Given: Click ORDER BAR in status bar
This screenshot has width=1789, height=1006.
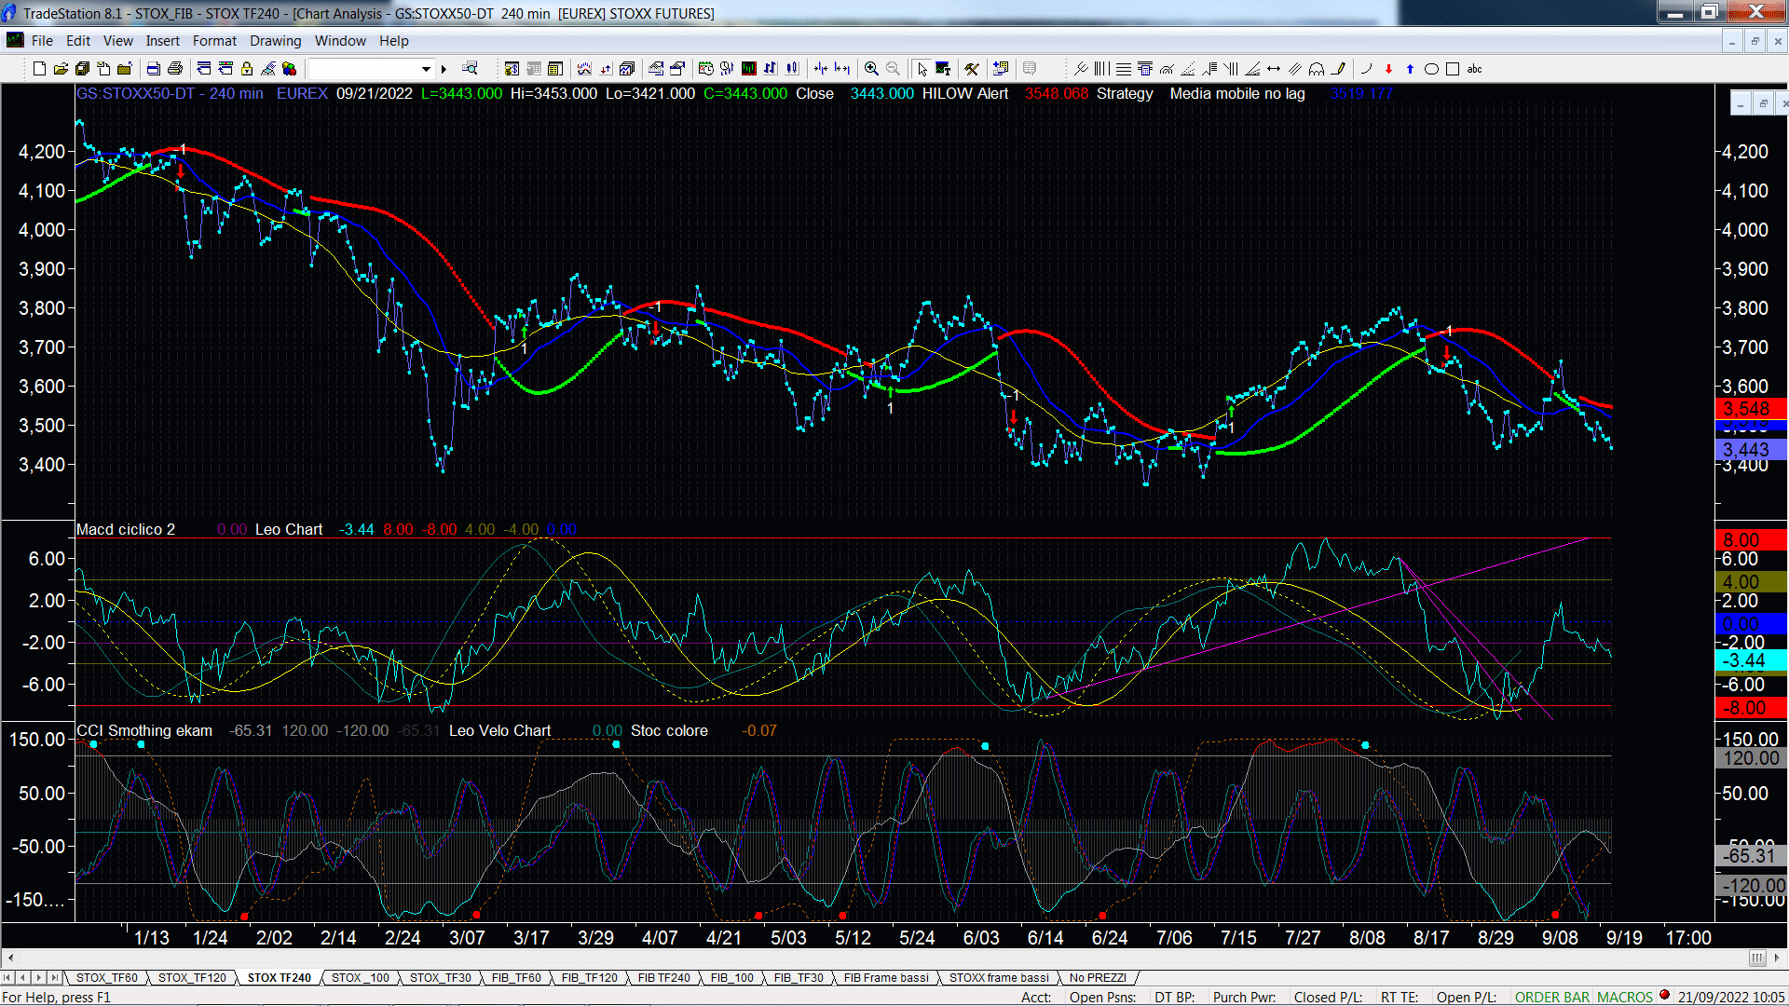Looking at the screenshot, I should click(x=1552, y=998).
